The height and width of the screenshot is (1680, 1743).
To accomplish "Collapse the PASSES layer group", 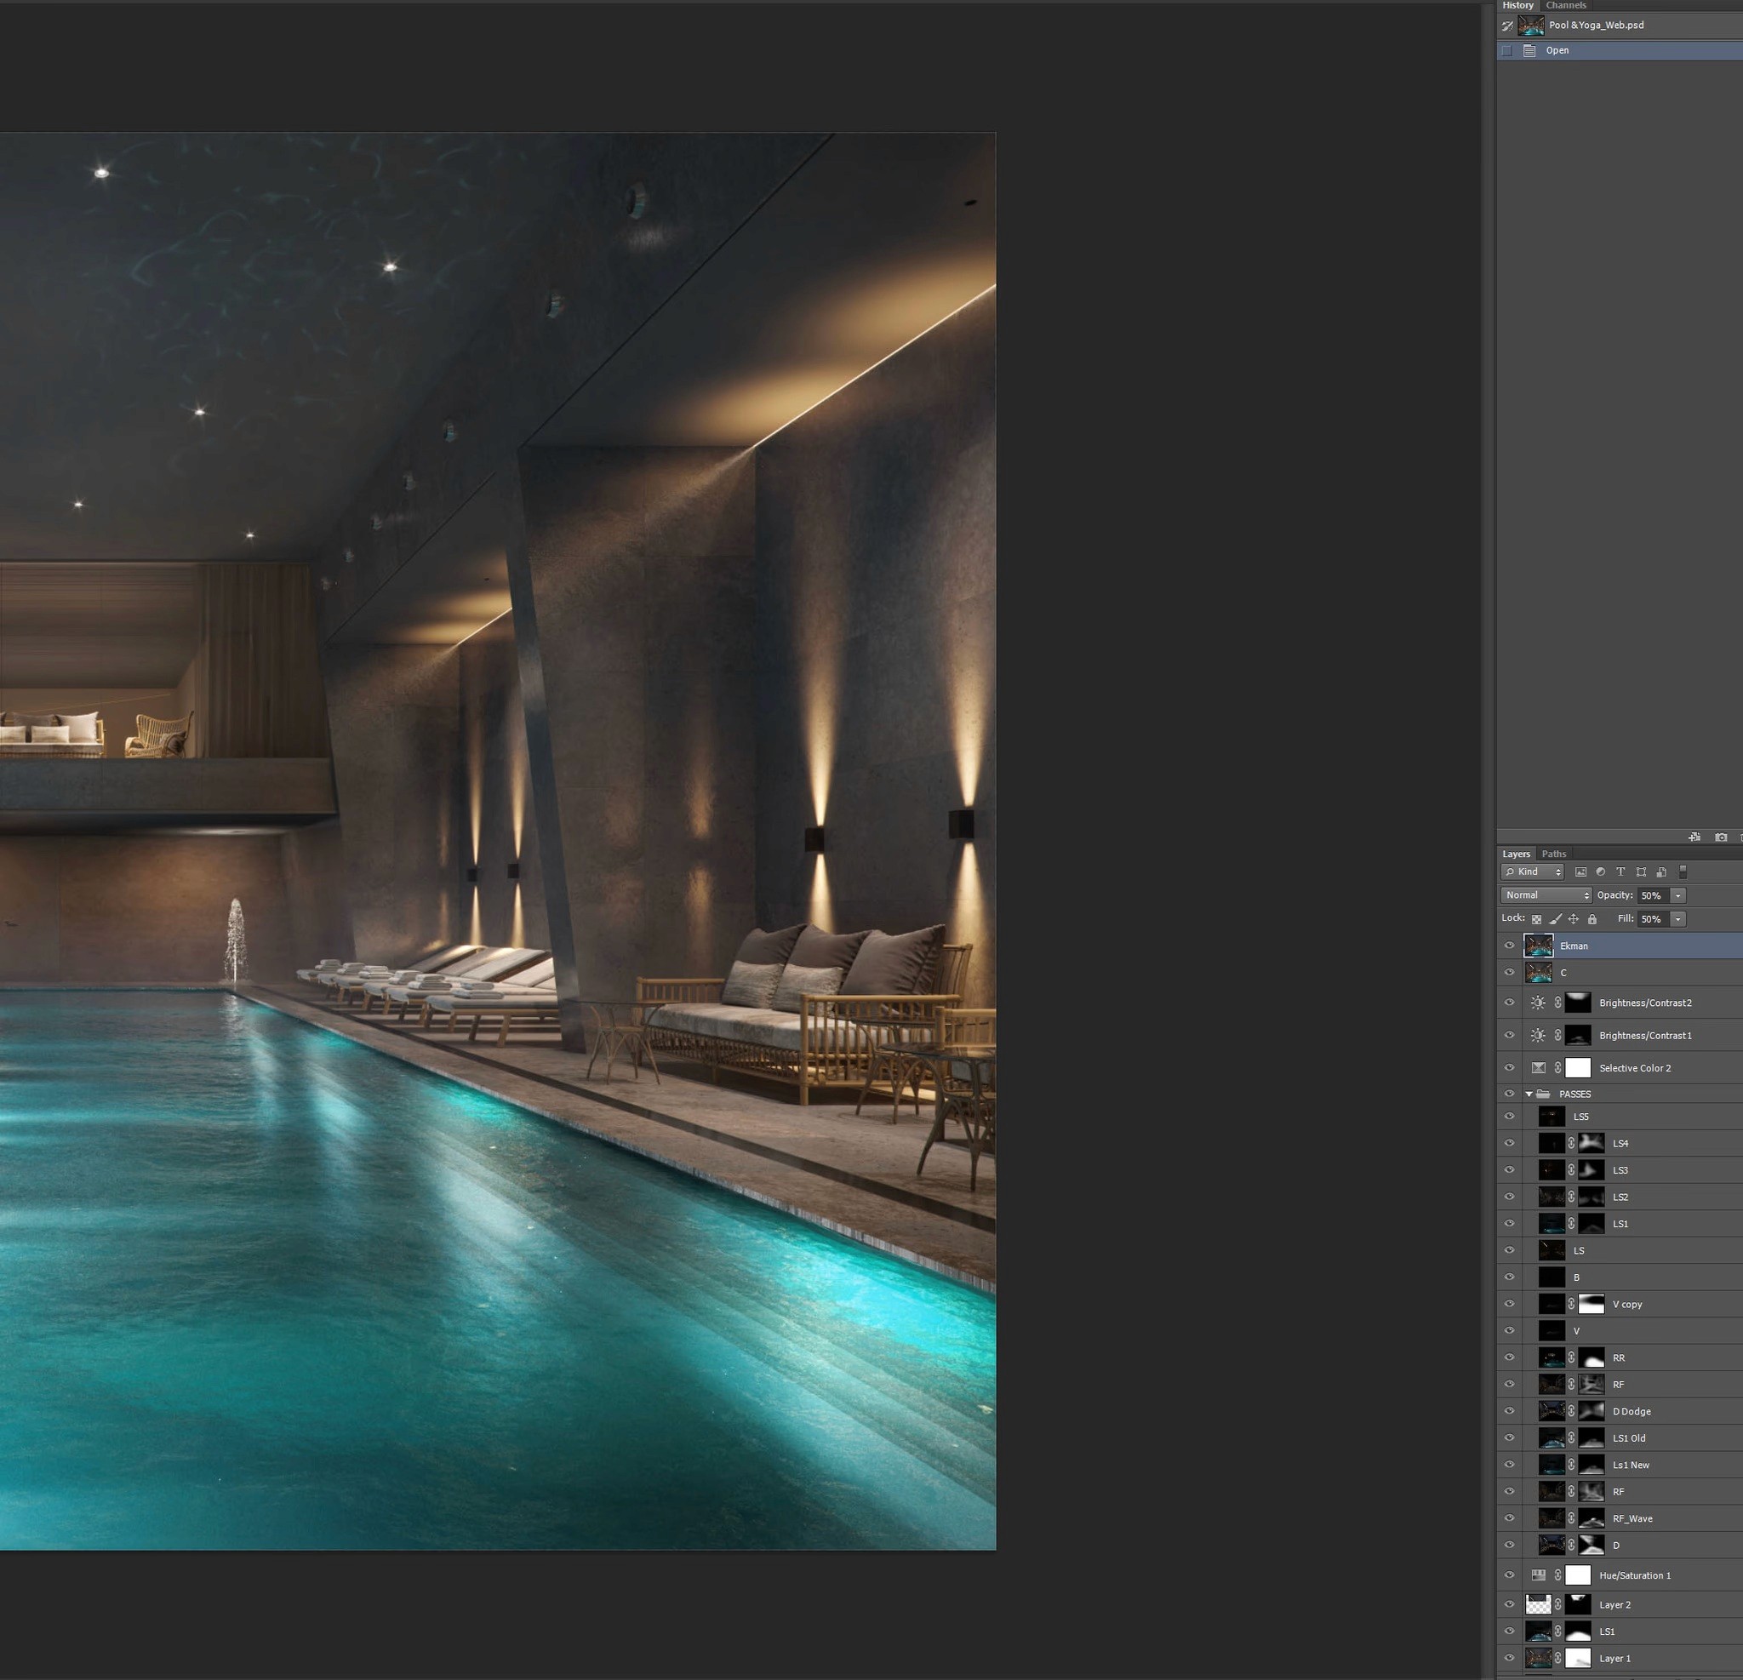I will [x=1529, y=1094].
